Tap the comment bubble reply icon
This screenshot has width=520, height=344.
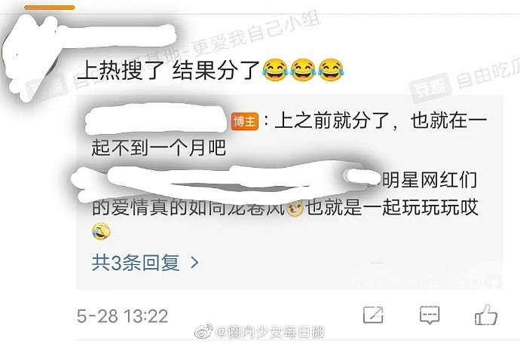click(430, 315)
